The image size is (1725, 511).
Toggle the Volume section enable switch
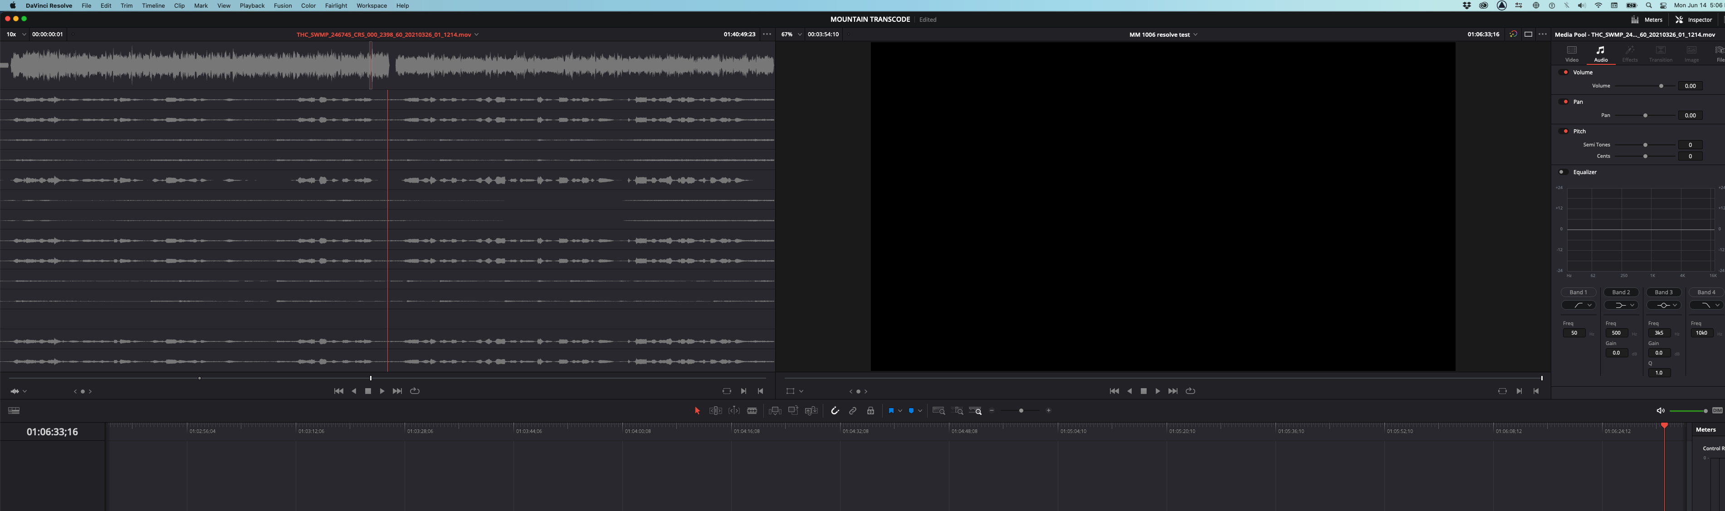1564,73
